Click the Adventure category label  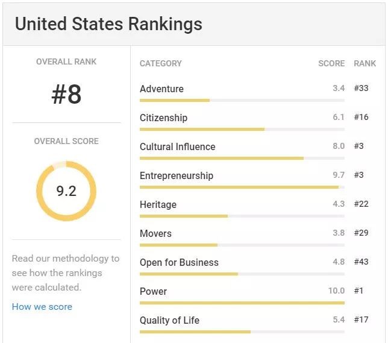click(x=161, y=89)
